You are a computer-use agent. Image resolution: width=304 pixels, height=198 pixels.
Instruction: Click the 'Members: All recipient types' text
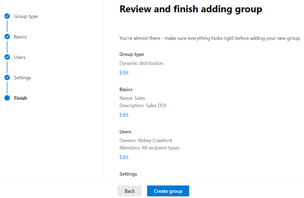(149, 148)
